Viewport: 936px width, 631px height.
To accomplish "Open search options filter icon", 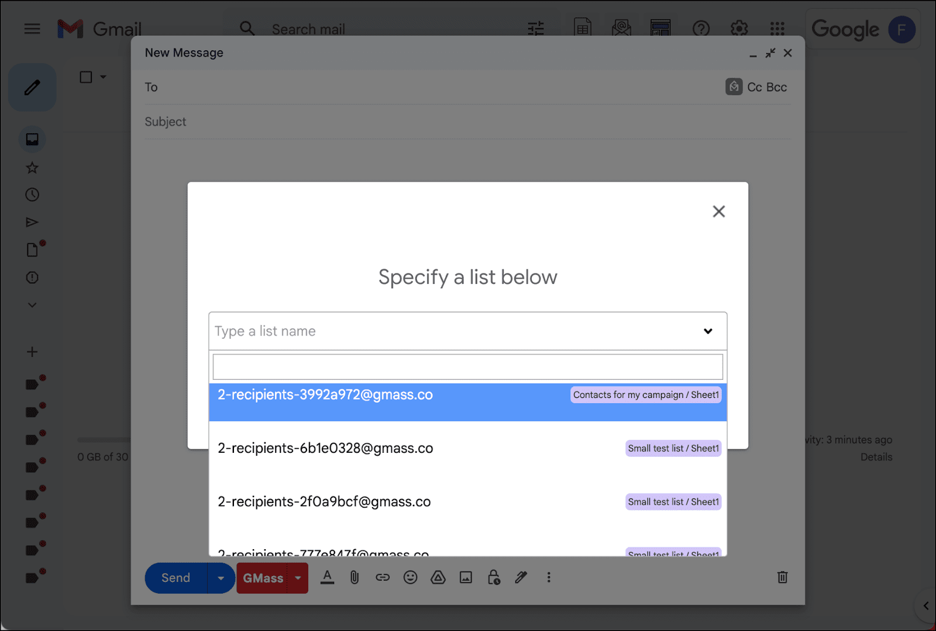I will [x=536, y=29].
